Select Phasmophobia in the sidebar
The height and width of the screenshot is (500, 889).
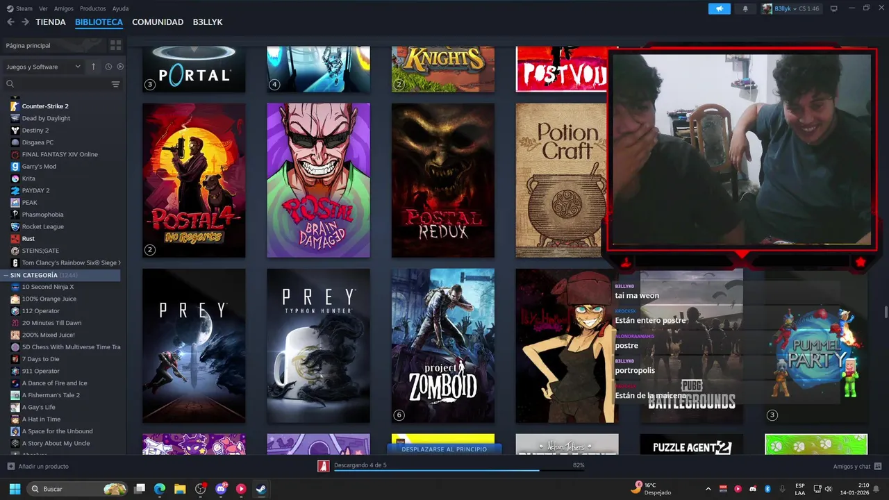(42, 215)
